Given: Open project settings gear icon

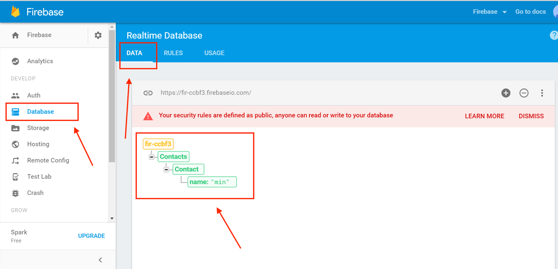Looking at the screenshot, I should click(98, 35).
